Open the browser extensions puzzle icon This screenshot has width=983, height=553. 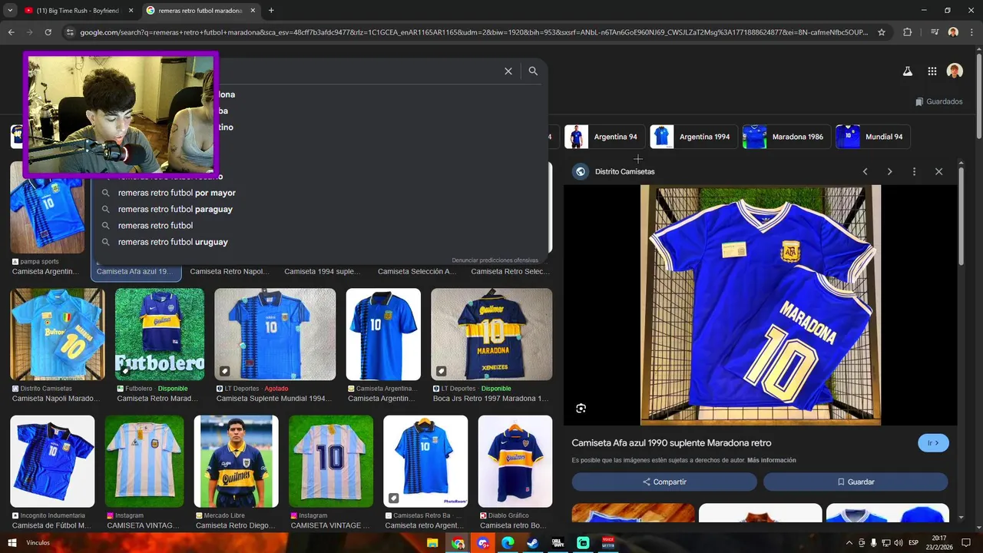pyautogui.click(x=908, y=32)
